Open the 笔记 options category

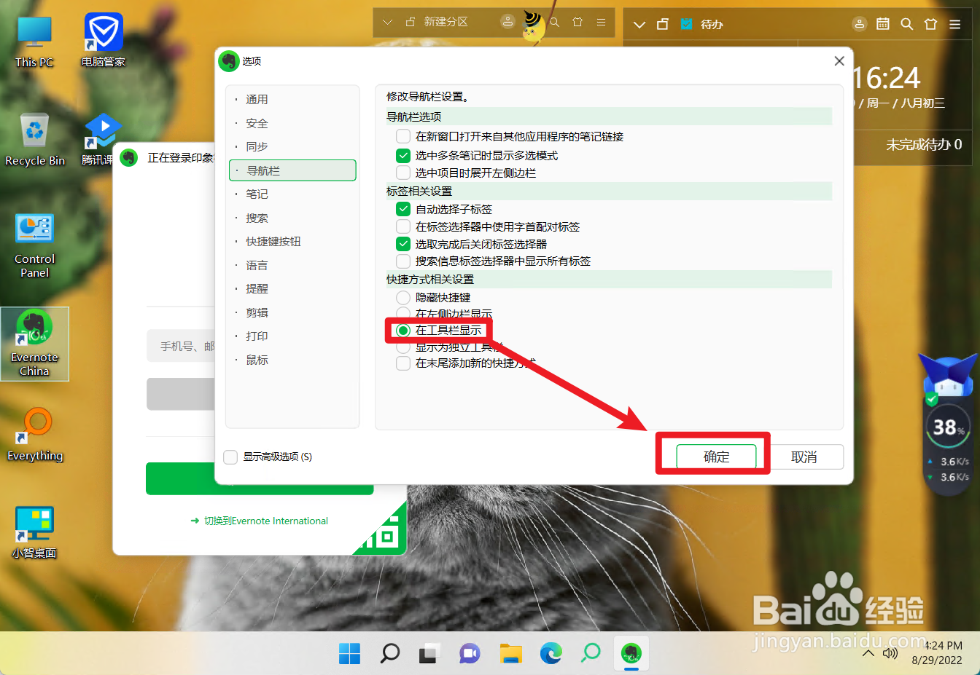(292, 194)
